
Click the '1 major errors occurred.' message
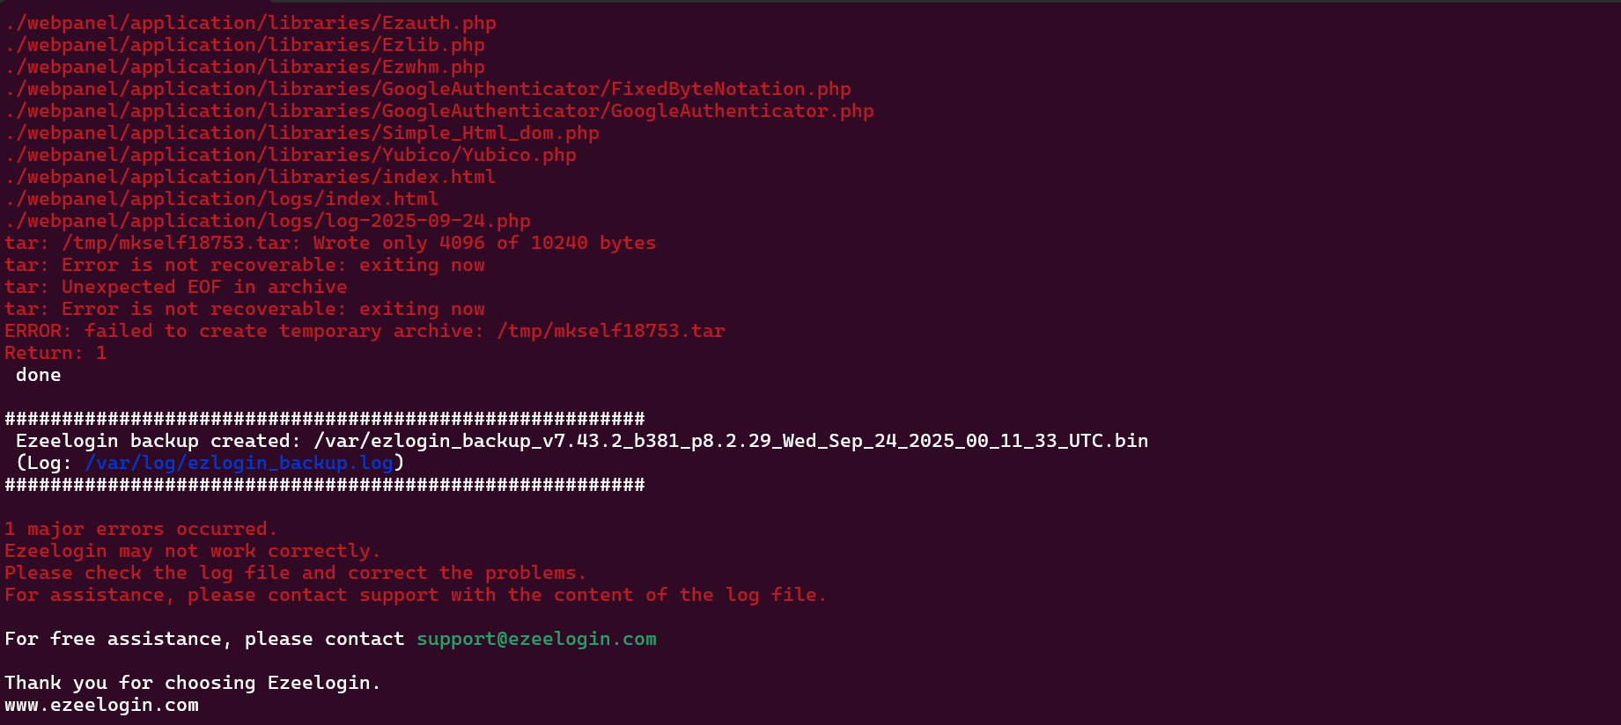(x=141, y=529)
